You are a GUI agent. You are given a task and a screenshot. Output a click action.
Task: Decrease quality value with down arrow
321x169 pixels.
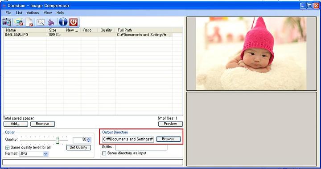[x=88, y=141]
